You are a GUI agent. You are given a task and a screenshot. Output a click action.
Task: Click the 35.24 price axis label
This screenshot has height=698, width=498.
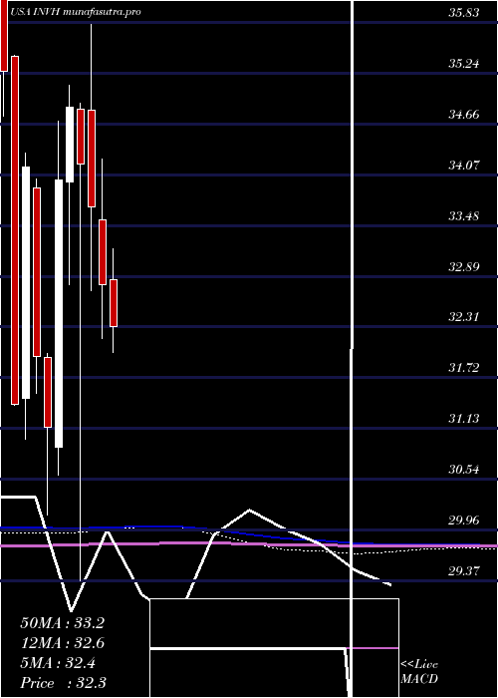tap(464, 64)
